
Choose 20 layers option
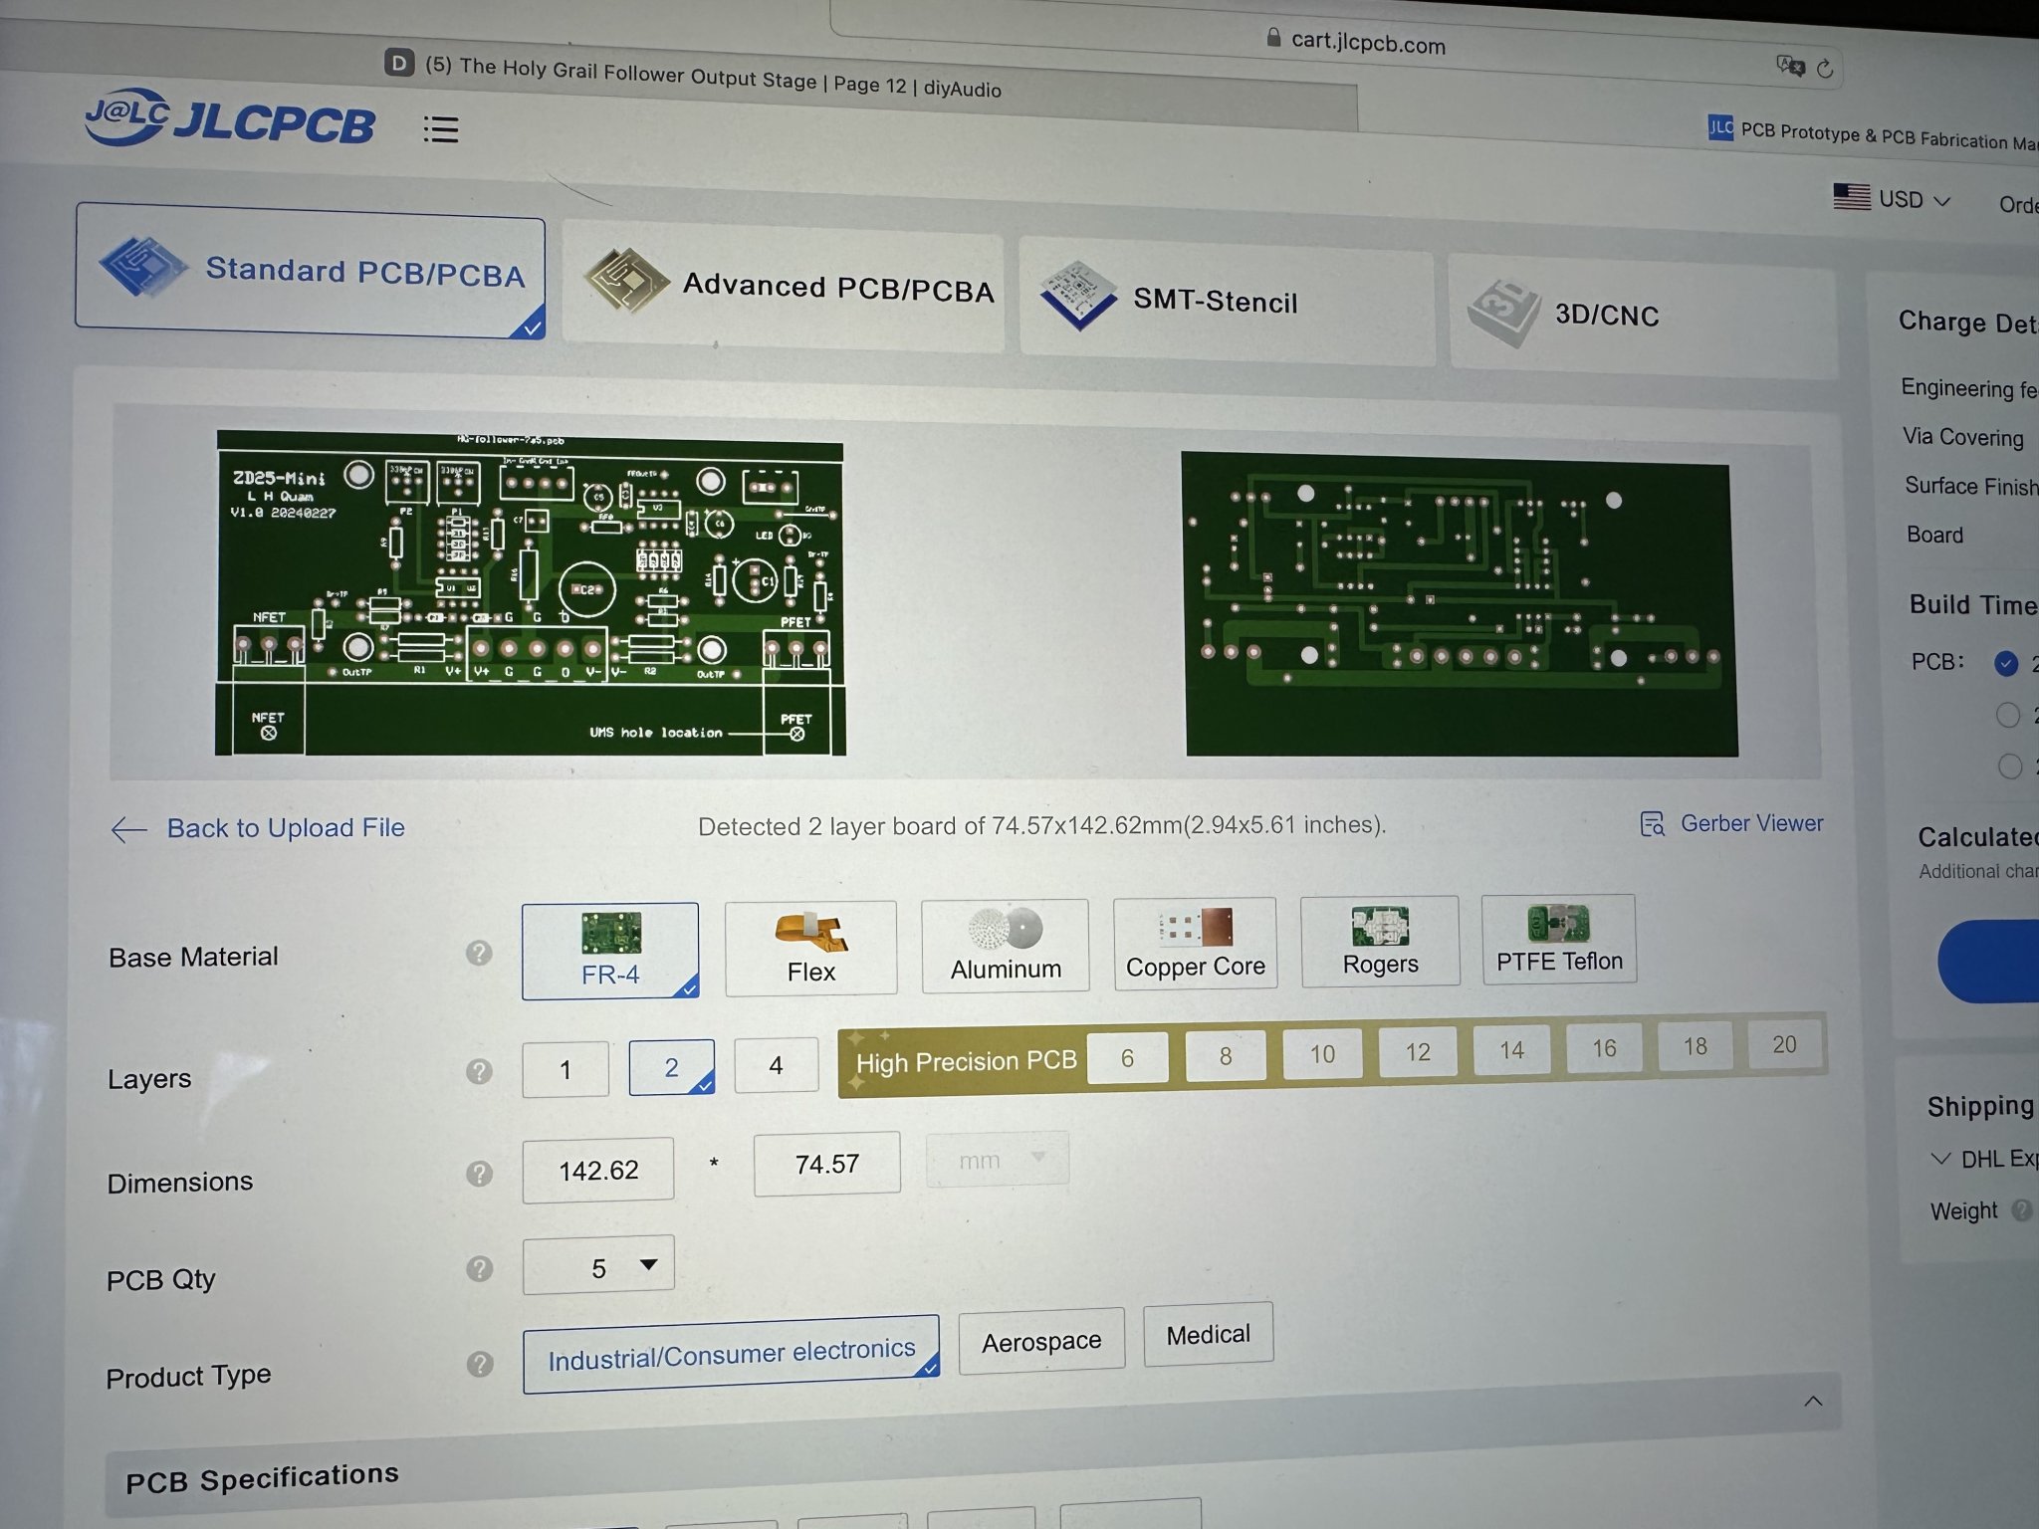click(1784, 1043)
